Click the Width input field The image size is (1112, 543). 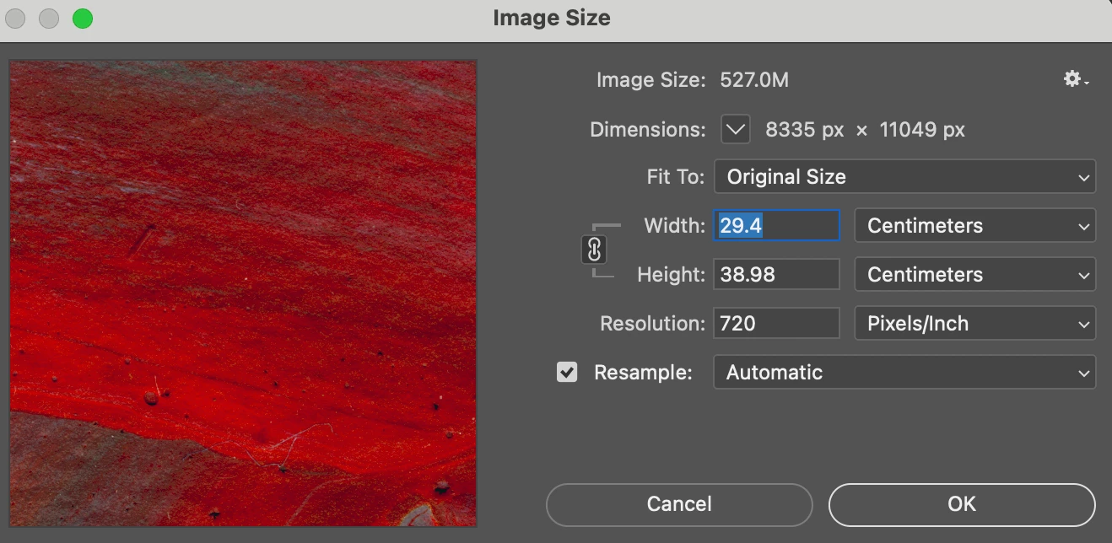tap(777, 226)
